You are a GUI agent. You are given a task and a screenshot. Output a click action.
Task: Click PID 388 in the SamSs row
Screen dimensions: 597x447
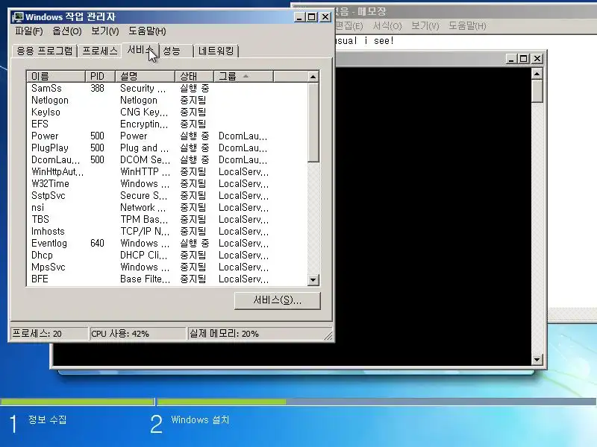[x=97, y=88]
